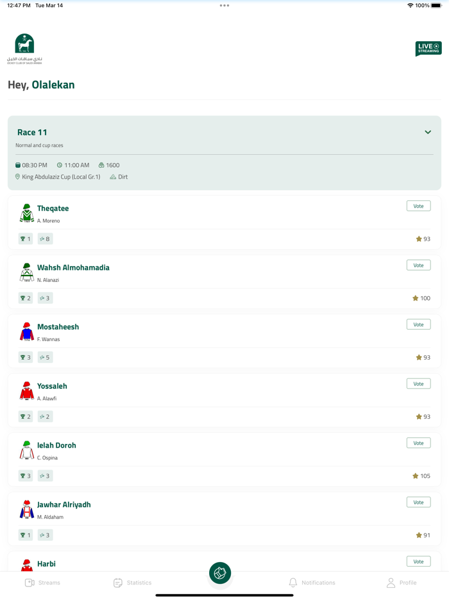This screenshot has width=449, height=600.
Task: Expand Theqatee's trophy count badge
Action: (x=25, y=238)
